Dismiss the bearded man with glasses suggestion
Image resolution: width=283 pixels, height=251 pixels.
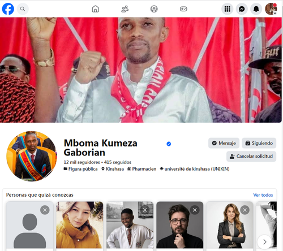click(195, 210)
